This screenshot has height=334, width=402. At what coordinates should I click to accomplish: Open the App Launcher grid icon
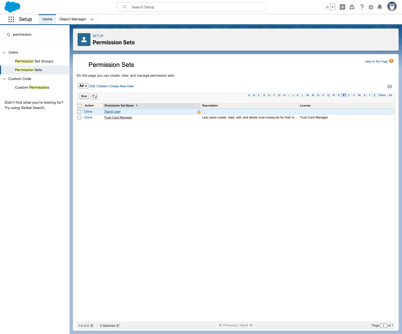point(11,19)
